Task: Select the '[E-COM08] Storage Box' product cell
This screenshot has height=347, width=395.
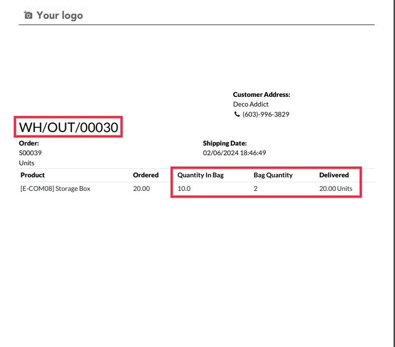Action: tap(55, 188)
